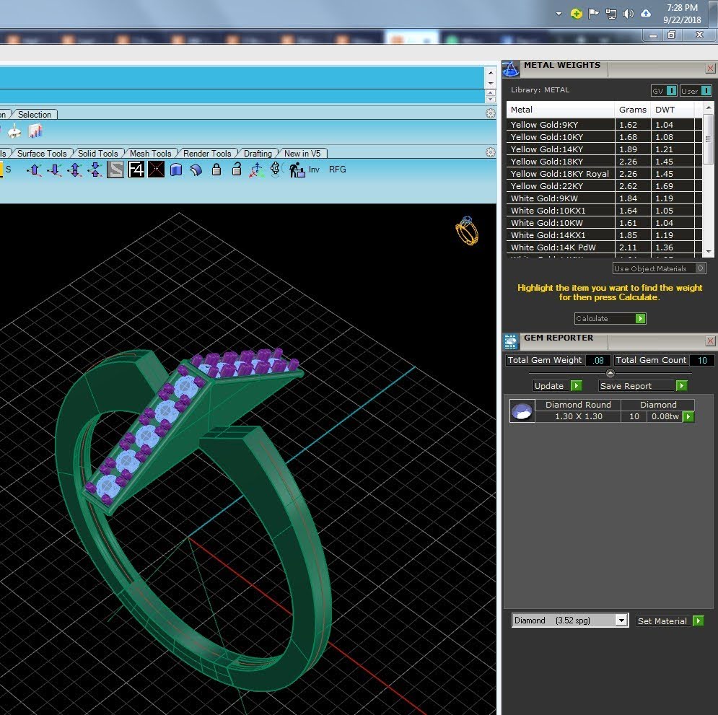The image size is (718, 715).
Task: Toggle the GV library switch
Action: click(x=664, y=91)
